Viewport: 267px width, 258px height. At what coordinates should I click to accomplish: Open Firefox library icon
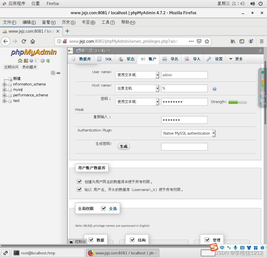(233, 41)
